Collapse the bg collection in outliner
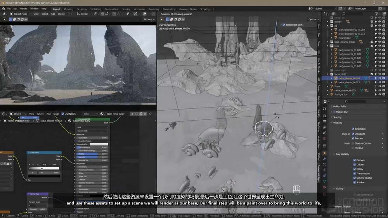 pos(327,26)
